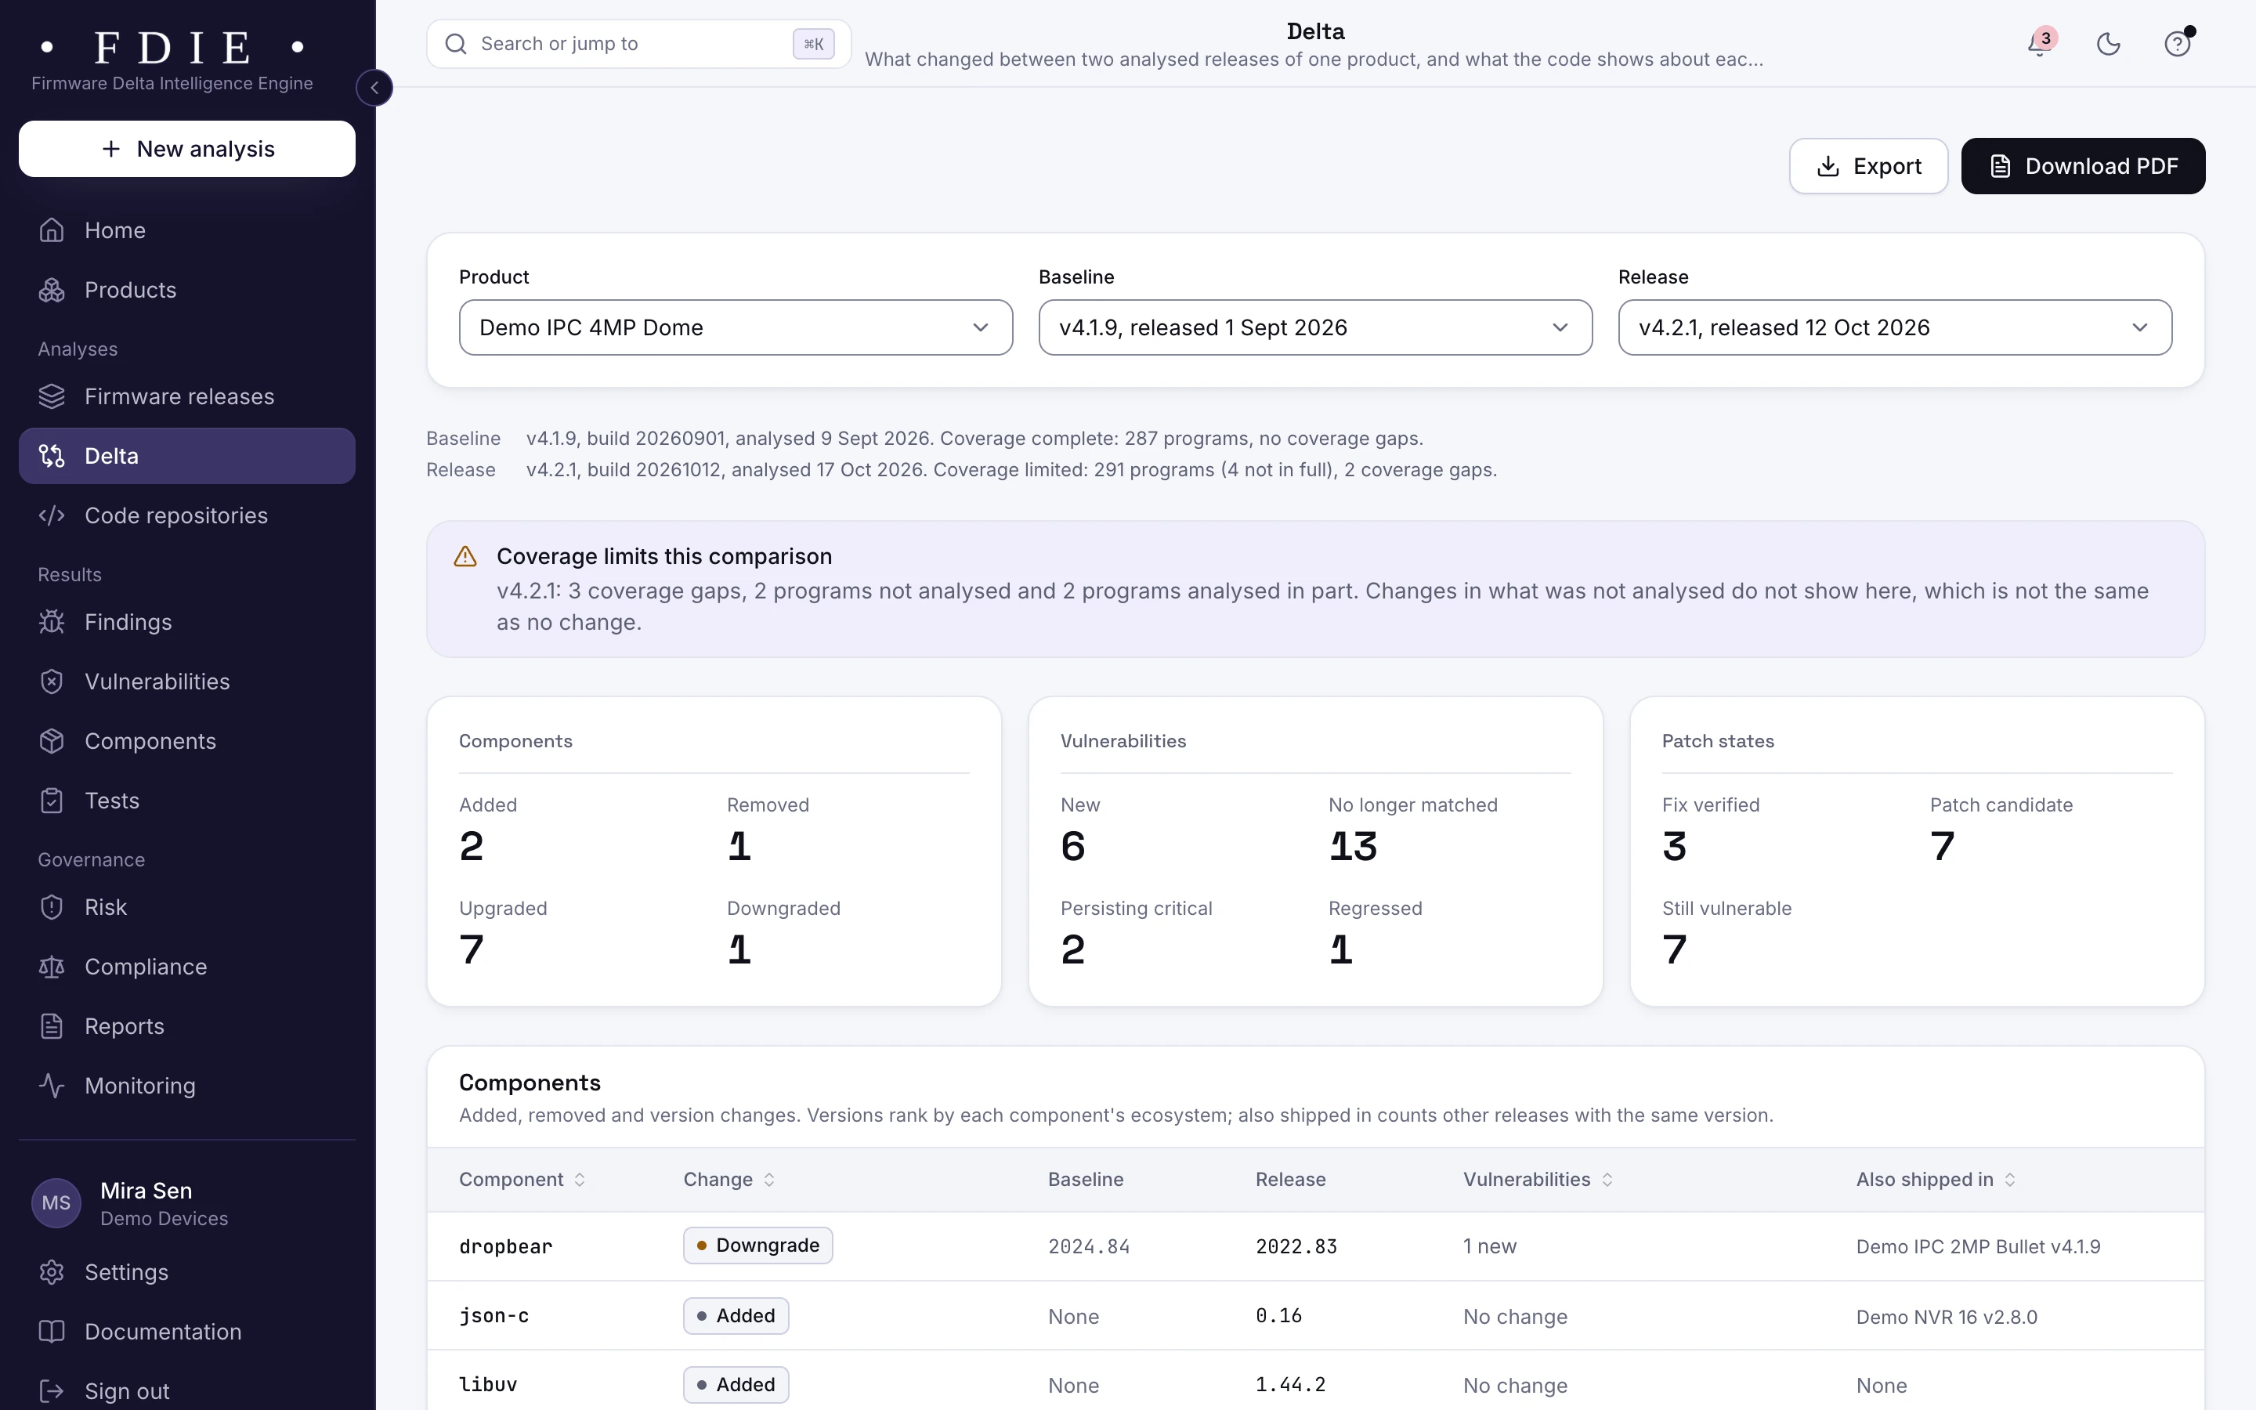Open the notifications bell

point(2040,44)
